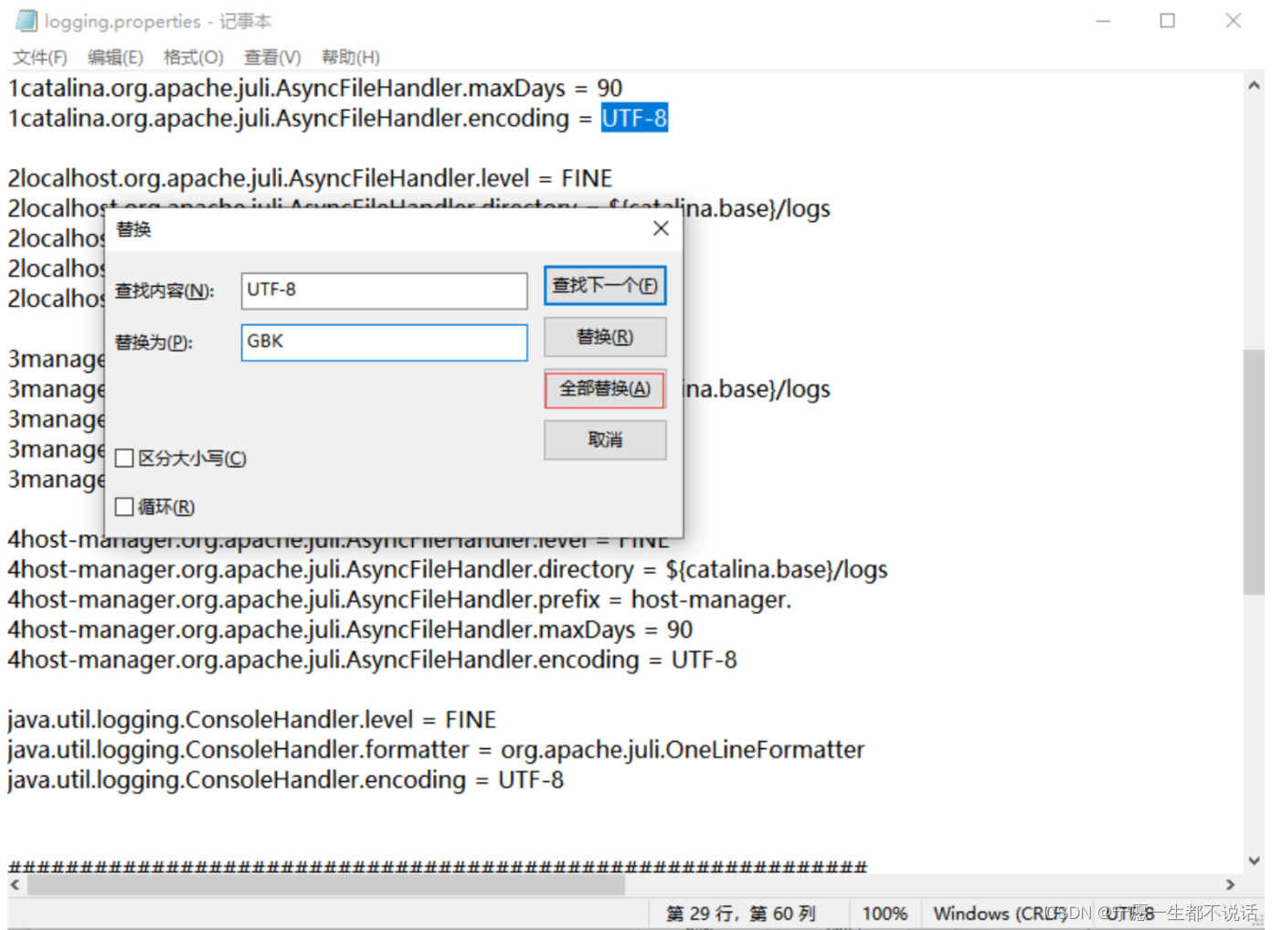Click the 'Windows (CRLF)' status bar entry
1272x930 pixels.
(x=999, y=914)
